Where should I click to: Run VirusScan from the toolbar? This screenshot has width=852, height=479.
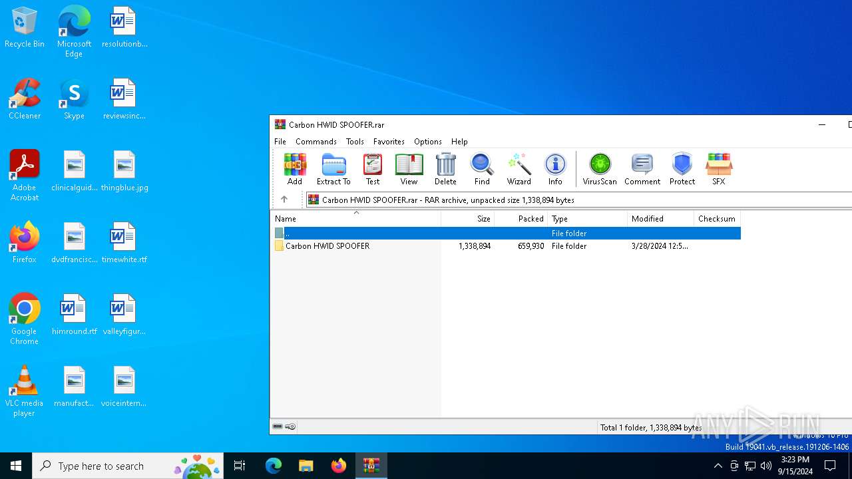click(600, 169)
